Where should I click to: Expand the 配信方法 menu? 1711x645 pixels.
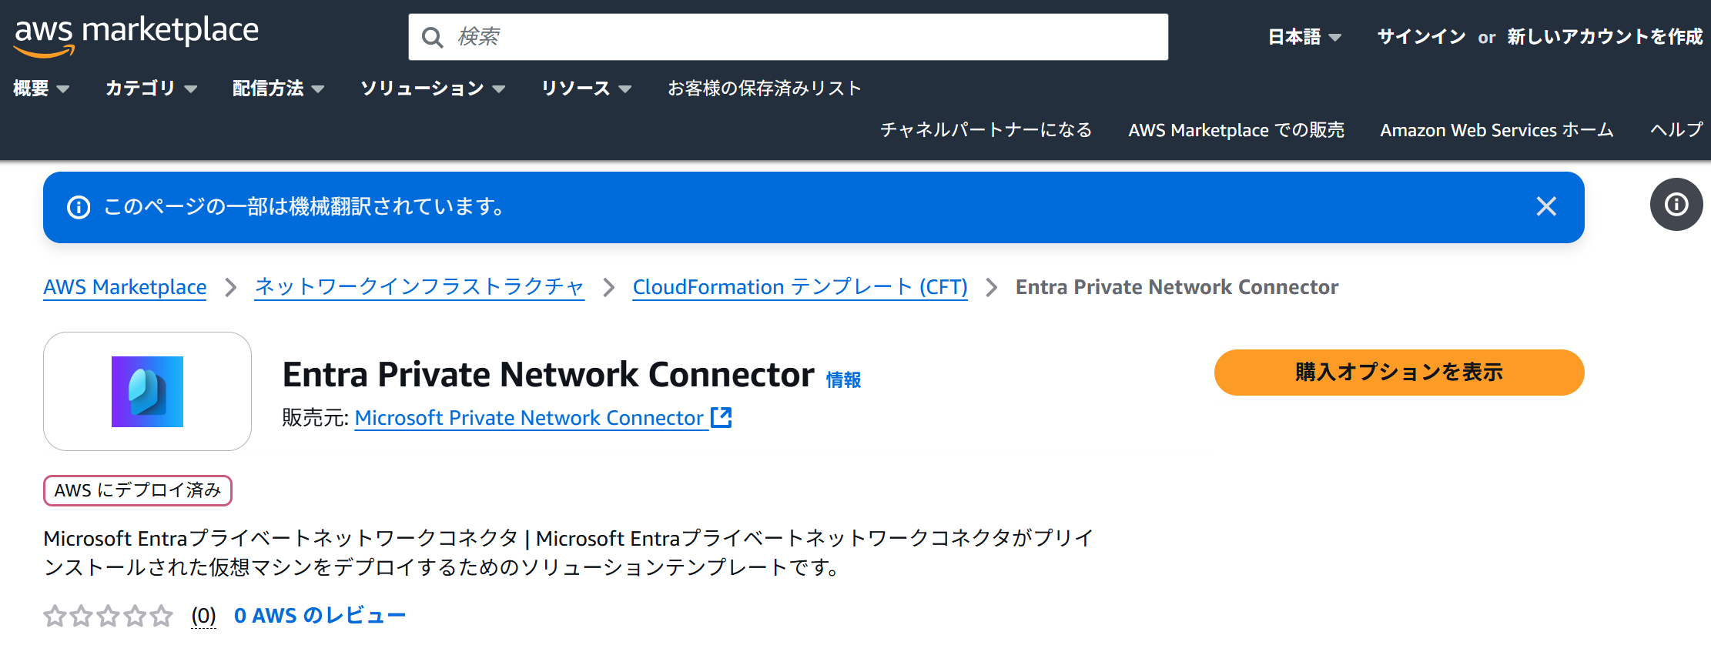[279, 89]
